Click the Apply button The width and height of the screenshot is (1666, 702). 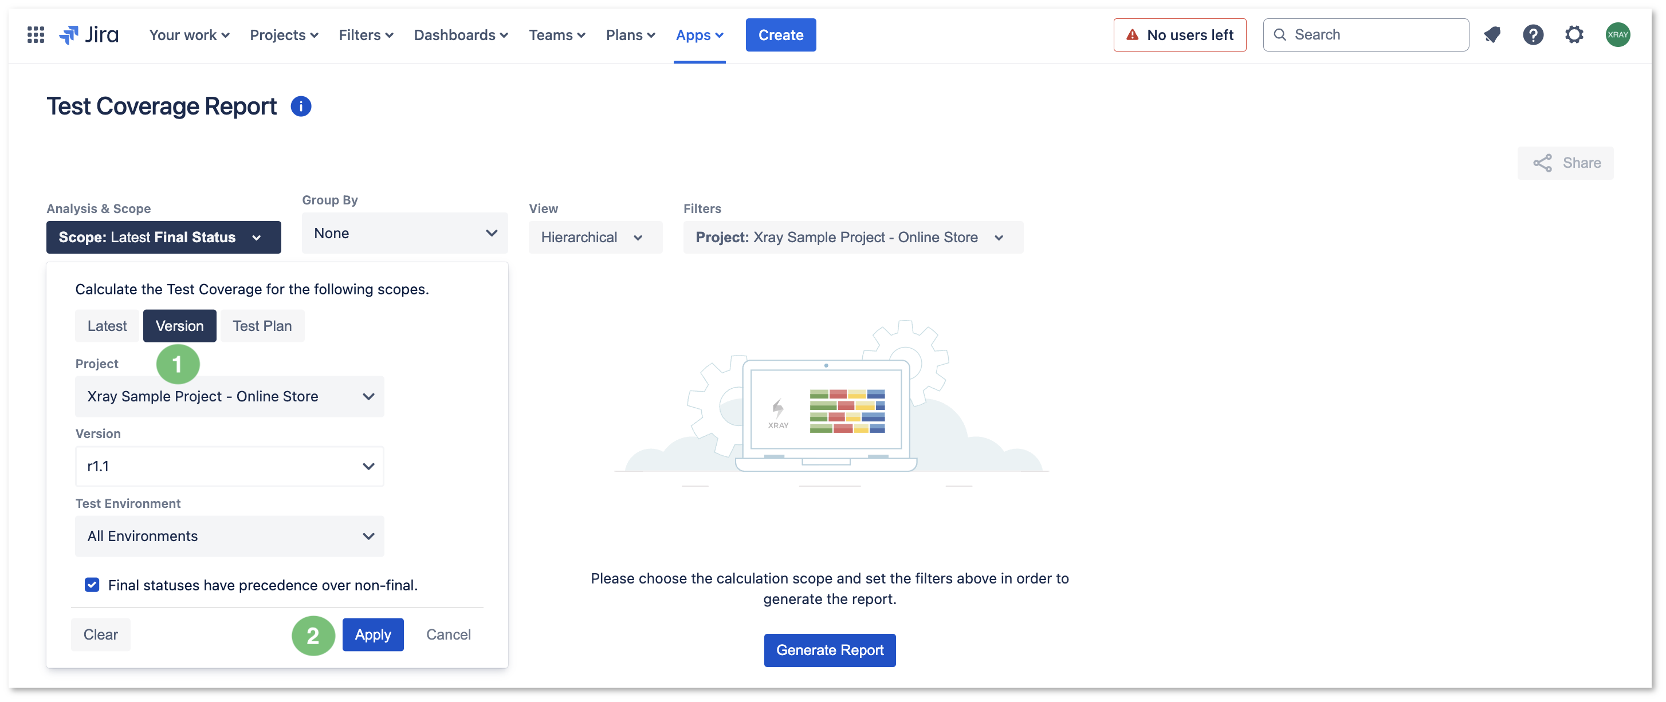373,635
